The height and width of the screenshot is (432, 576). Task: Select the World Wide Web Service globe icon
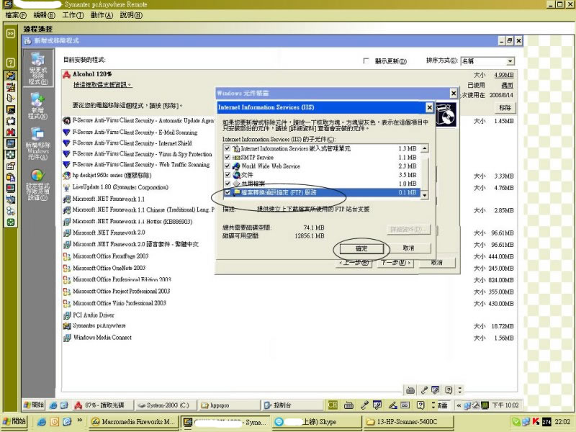coord(236,166)
